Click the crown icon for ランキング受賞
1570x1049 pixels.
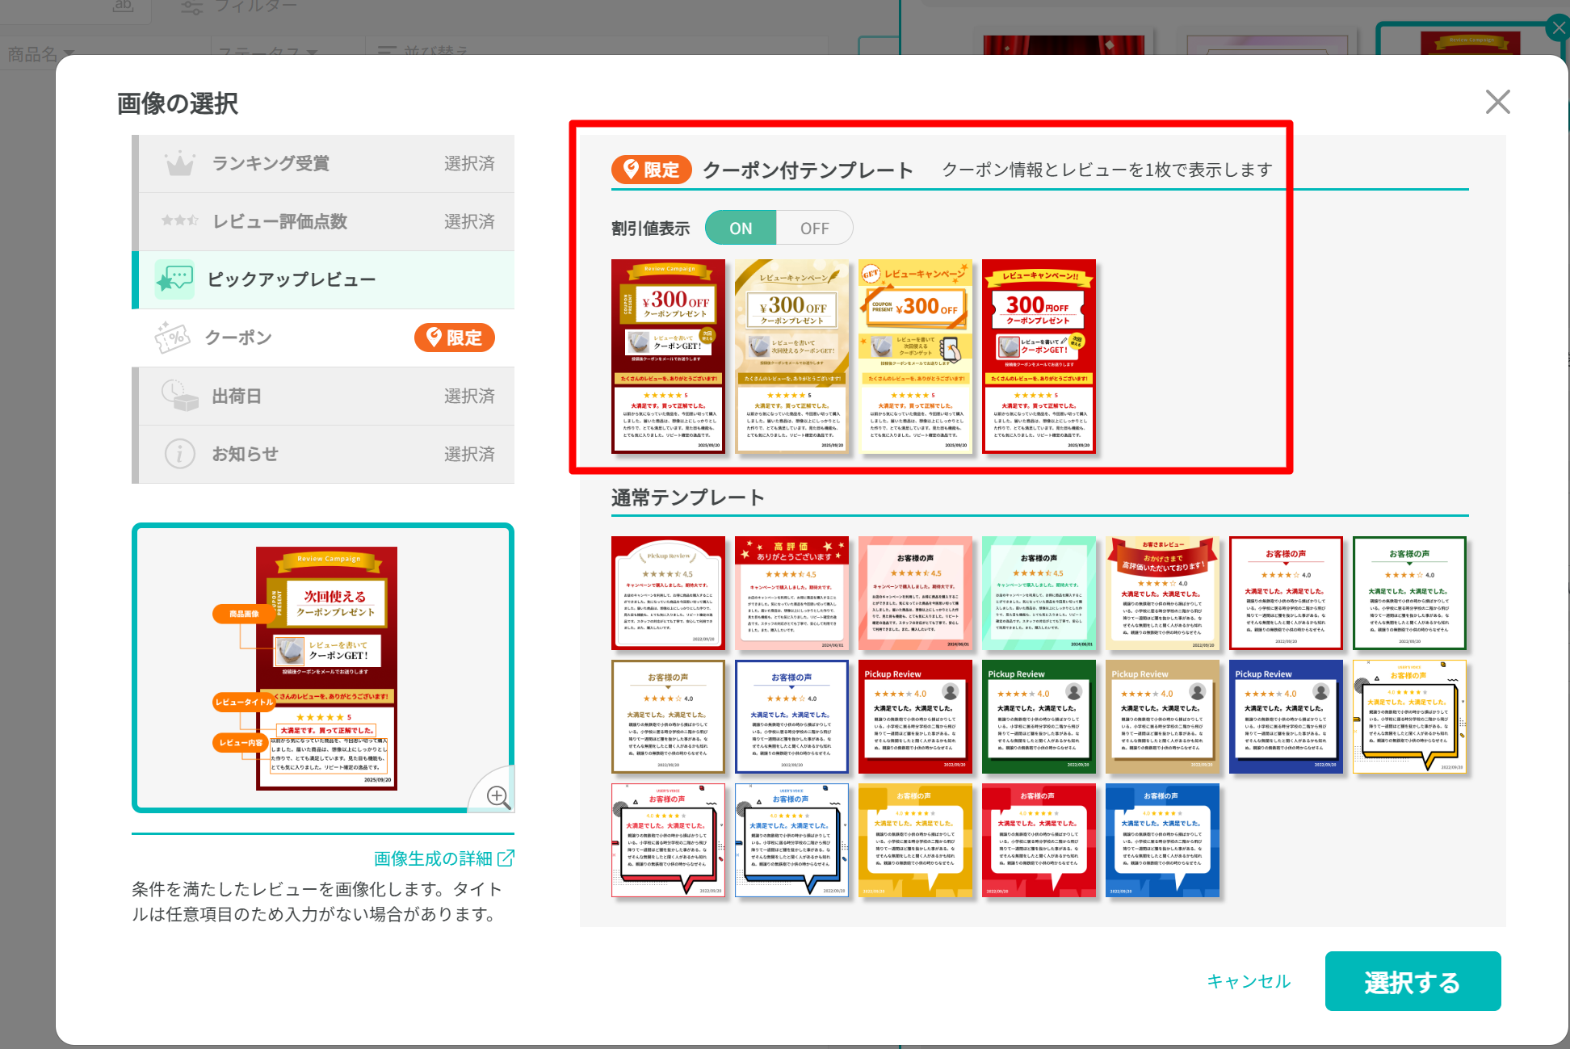click(179, 164)
